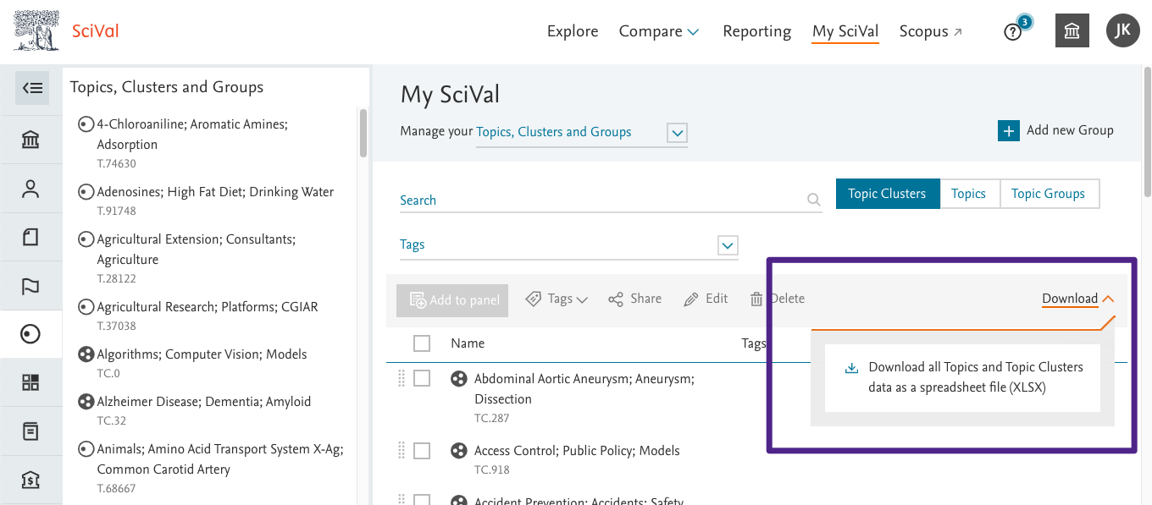
Task: Select the Topics circle sidebar icon
Action: 30,335
